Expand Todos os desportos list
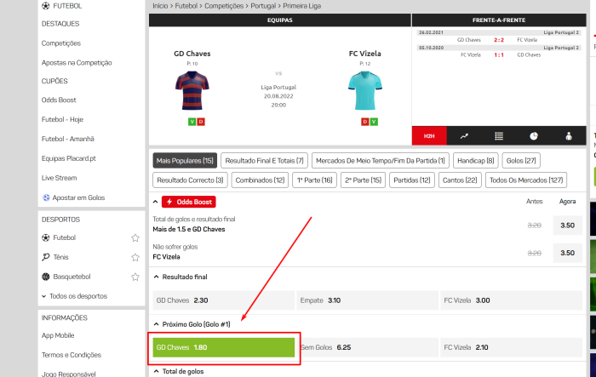Image resolution: width=596 pixels, height=377 pixels. [75, 296]
